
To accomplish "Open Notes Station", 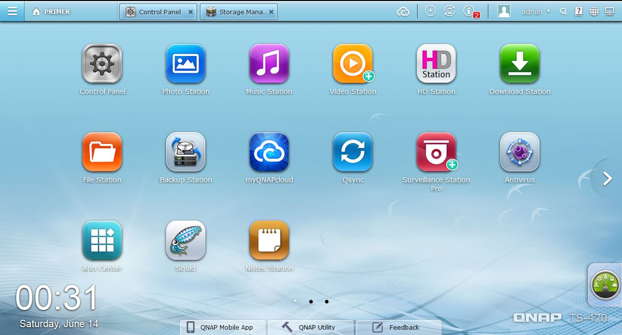I will (x=269, y=241).
